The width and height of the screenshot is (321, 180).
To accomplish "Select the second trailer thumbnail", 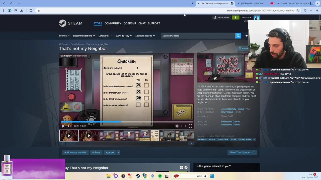I will [x=89, y=135].
